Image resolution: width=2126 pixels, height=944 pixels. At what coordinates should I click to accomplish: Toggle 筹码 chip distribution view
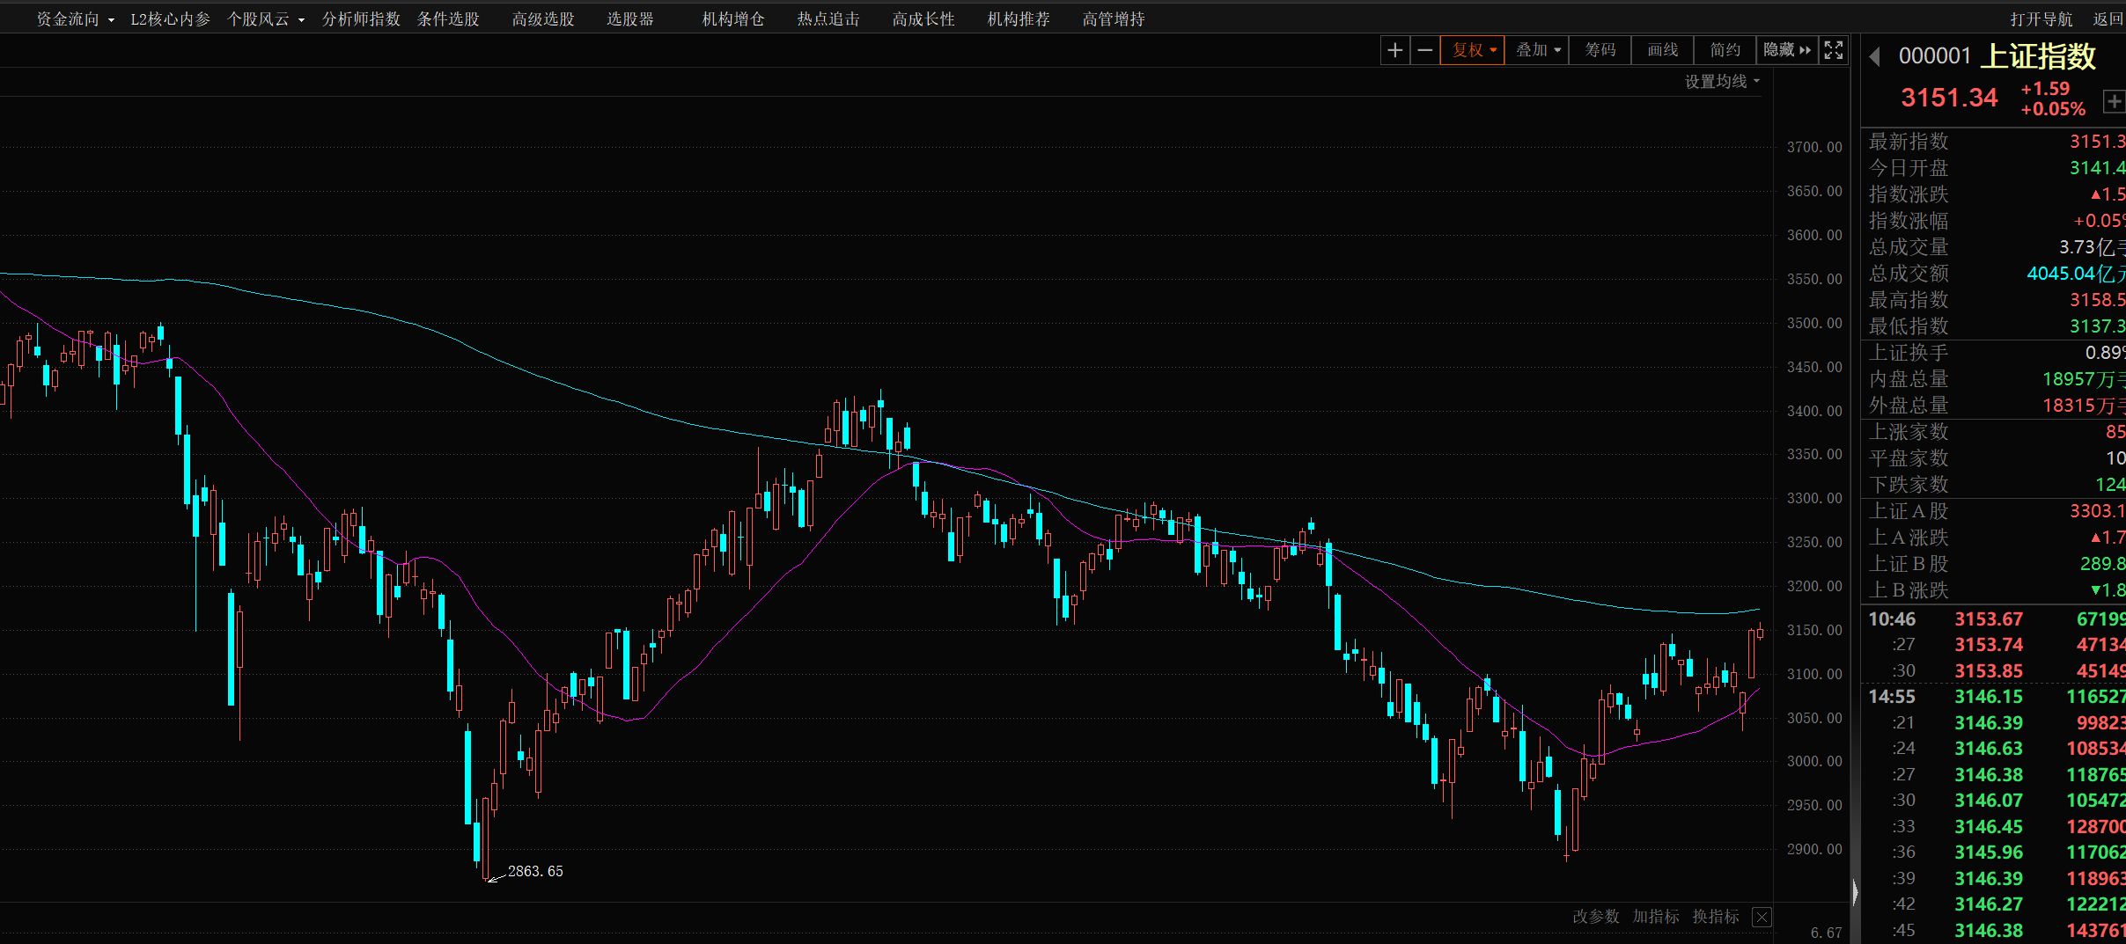point(1600,50)
